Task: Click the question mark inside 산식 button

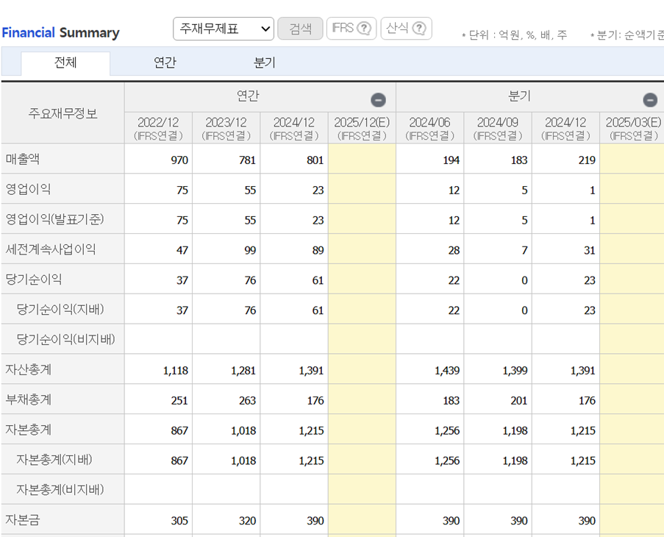Action: [x=421, y=29]
